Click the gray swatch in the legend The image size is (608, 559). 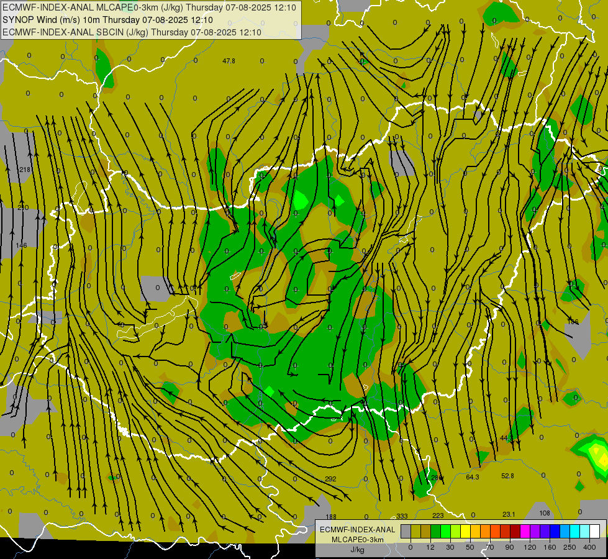406,531
